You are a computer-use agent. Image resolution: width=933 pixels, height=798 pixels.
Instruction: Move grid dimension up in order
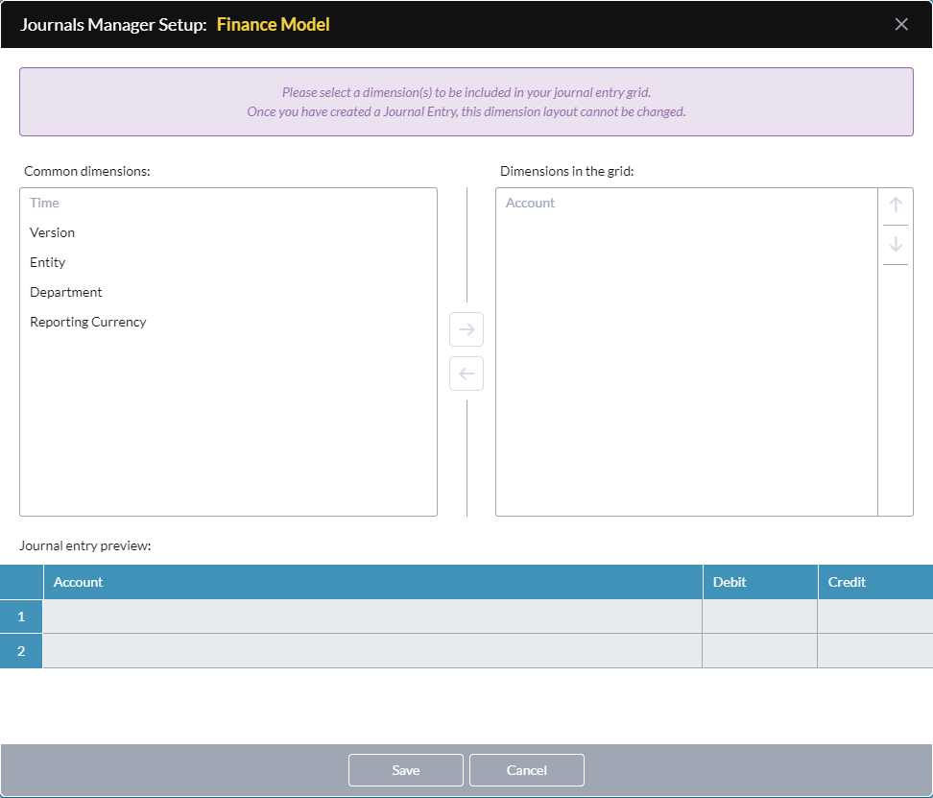896,206
